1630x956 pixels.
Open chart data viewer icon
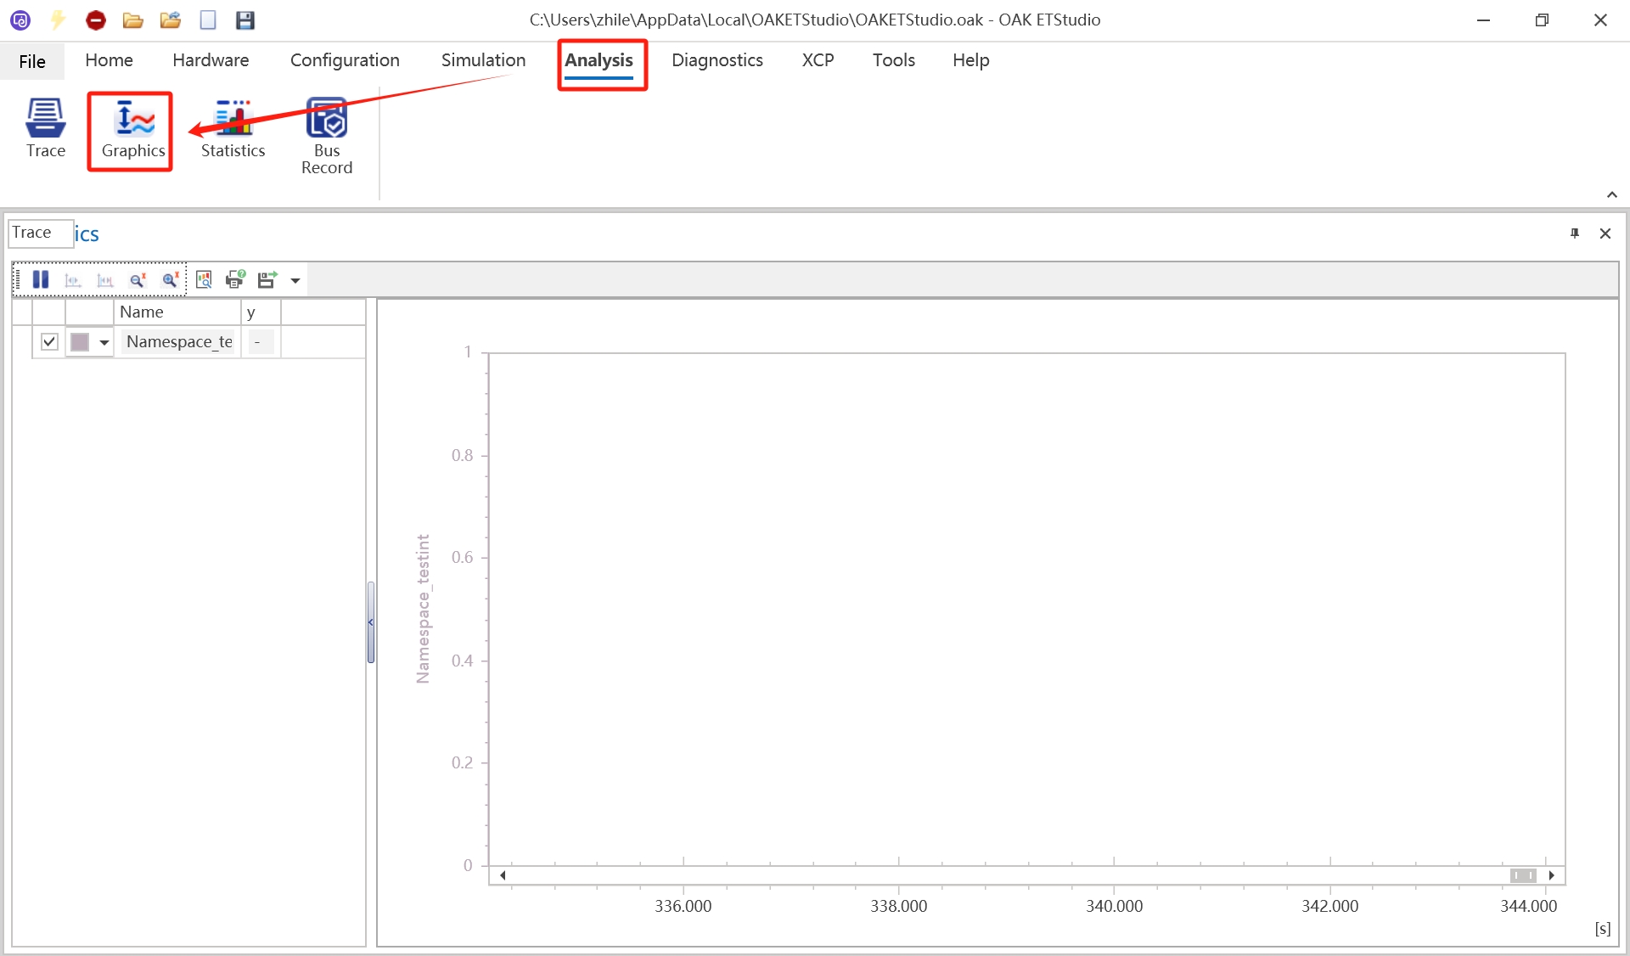(x=204, y=280)
